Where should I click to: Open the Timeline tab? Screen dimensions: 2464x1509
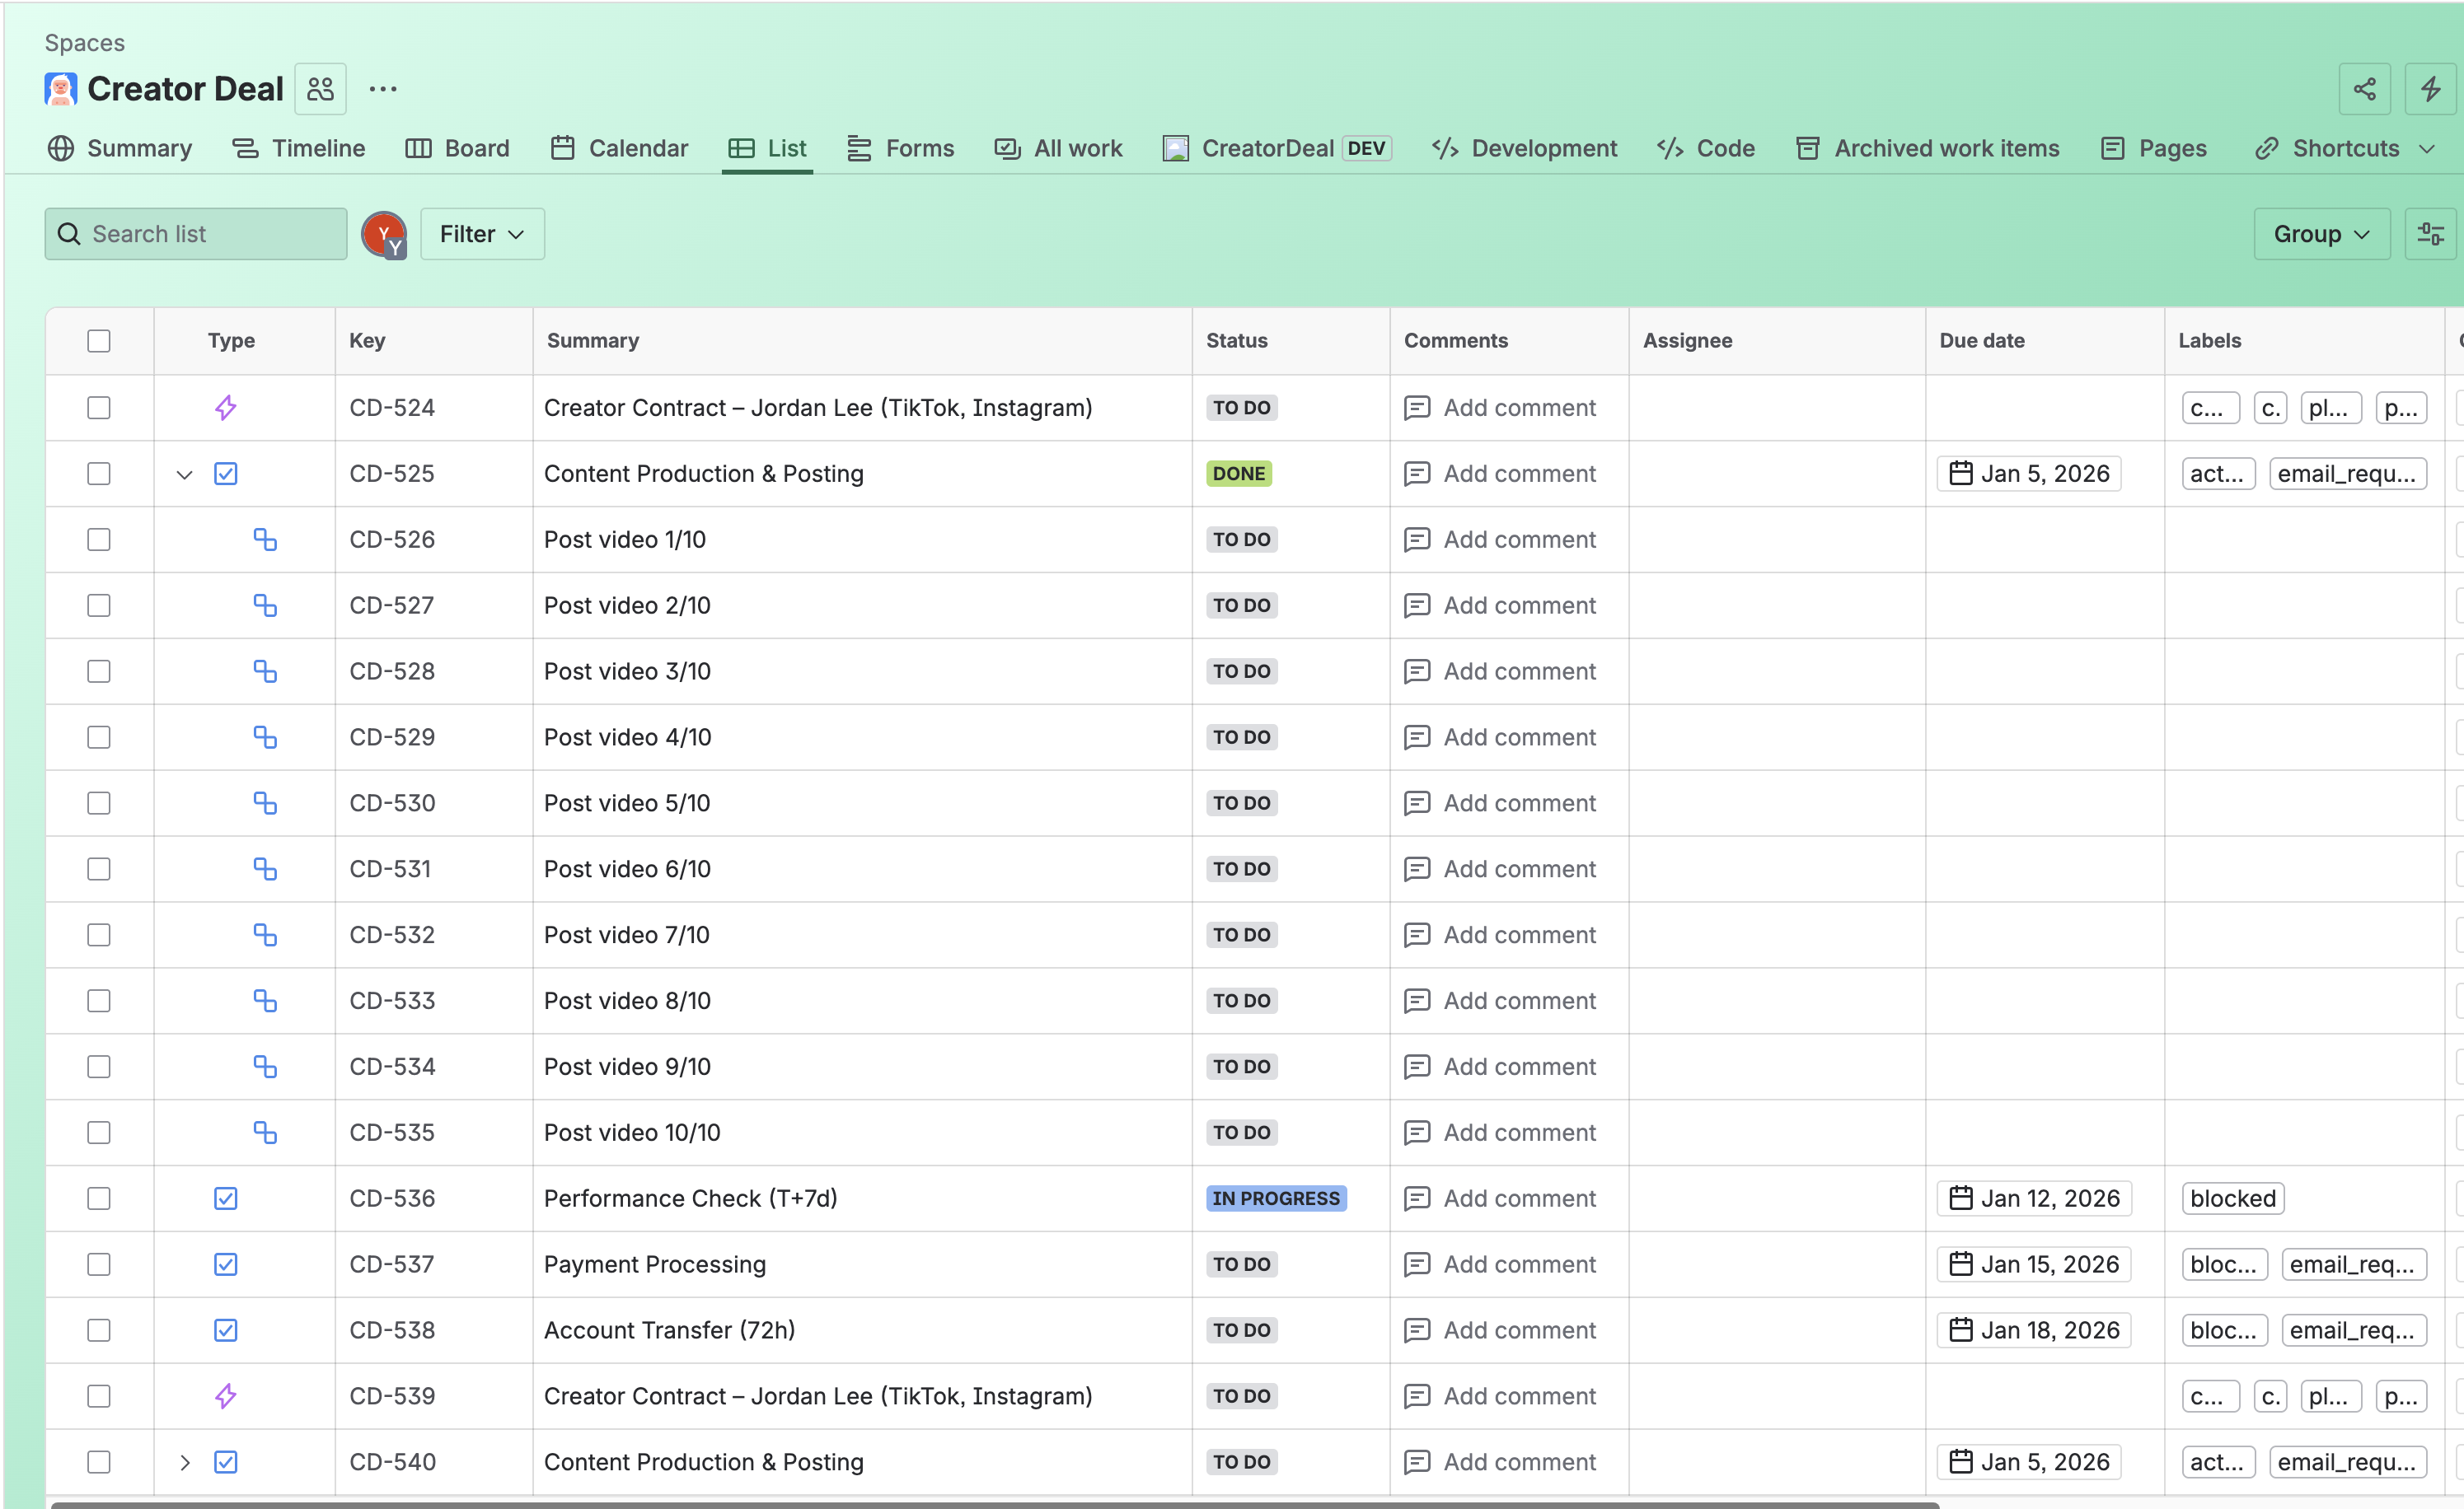(x=298, y=148)
